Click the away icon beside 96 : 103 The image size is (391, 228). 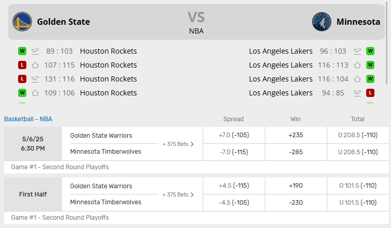[357, 51]
